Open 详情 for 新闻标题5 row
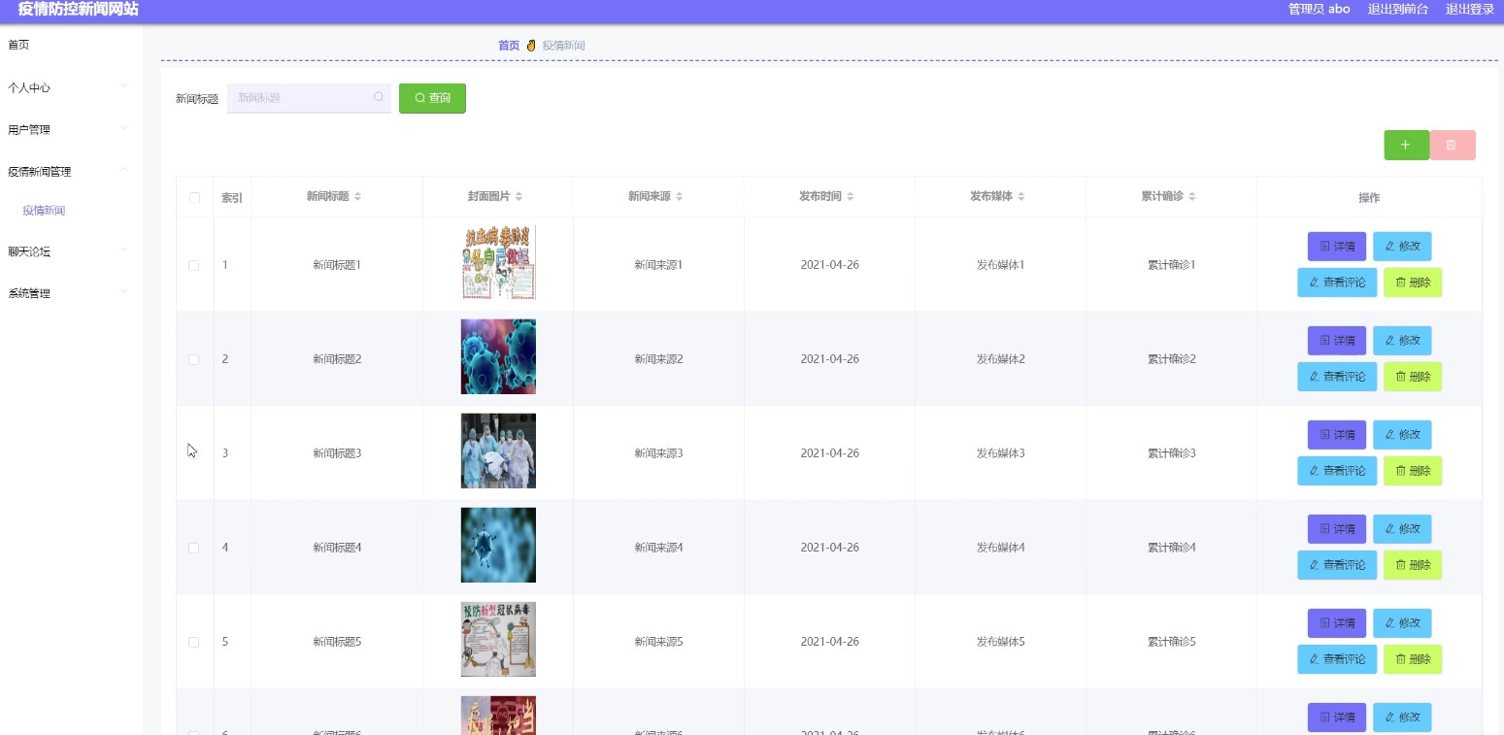Viewport: 1504px width, 735px height. 1337,623
